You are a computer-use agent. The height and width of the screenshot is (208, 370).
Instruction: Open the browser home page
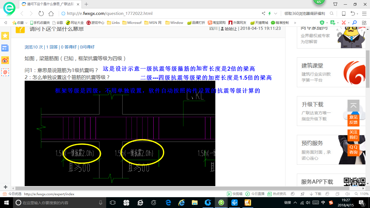click(51, 14)
